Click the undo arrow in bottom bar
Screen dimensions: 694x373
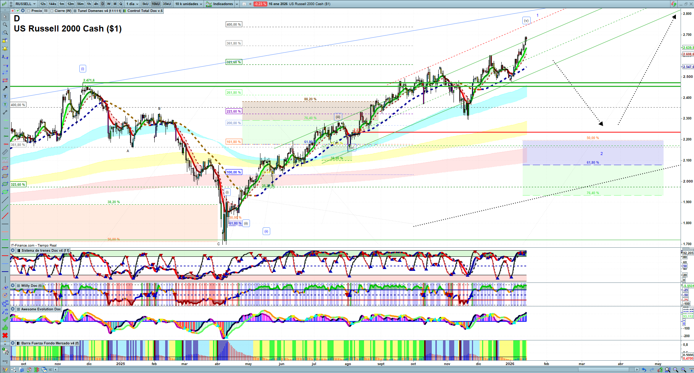pyautogui.click(x=644, y=370)
